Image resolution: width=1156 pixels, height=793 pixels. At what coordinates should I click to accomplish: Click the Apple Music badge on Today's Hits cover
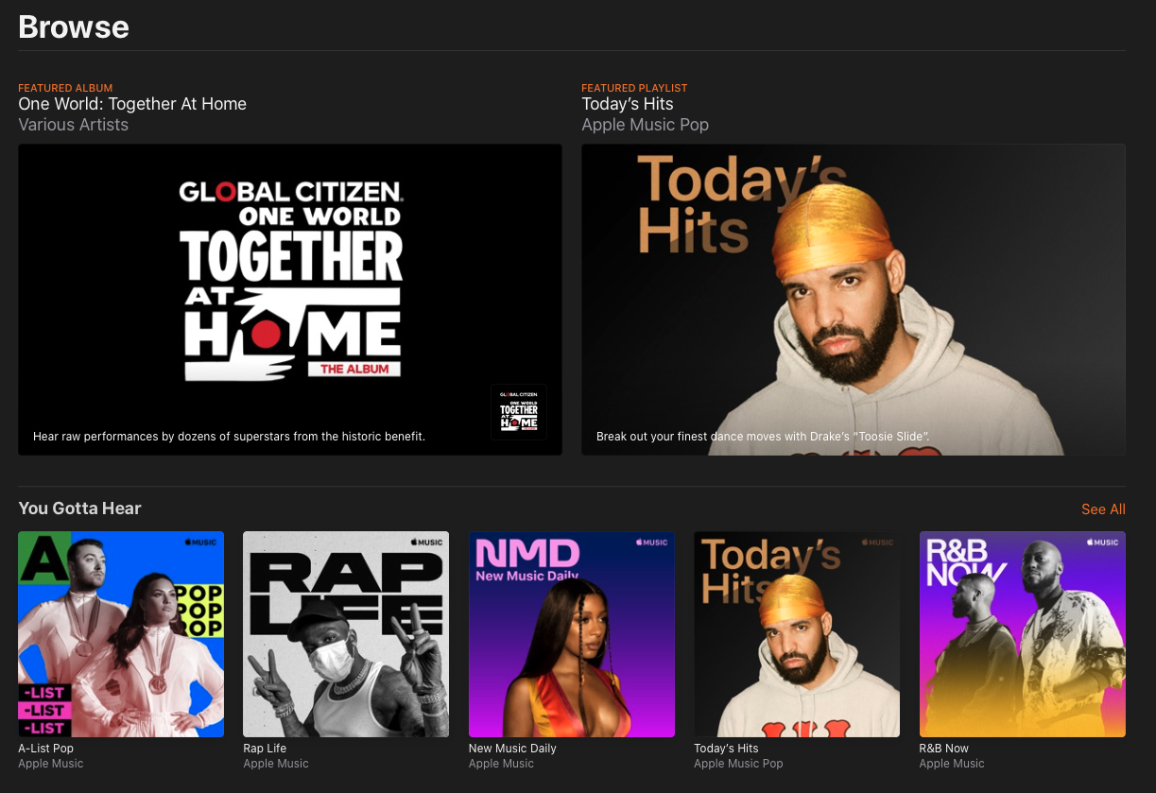click(880, 541)
